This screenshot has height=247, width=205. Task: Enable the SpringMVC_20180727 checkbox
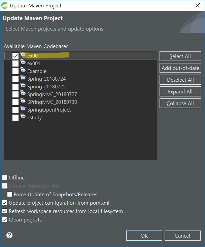click(x=15, y=94)
